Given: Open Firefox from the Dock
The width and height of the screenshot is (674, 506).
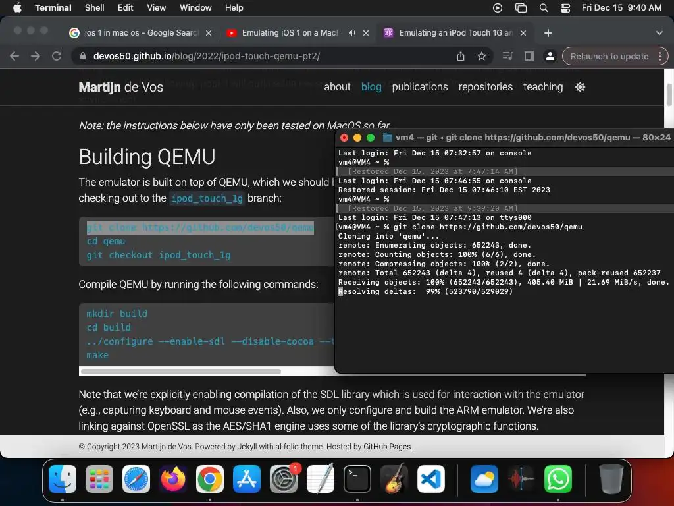Looking at the screenshot, I should coord(173,479).
